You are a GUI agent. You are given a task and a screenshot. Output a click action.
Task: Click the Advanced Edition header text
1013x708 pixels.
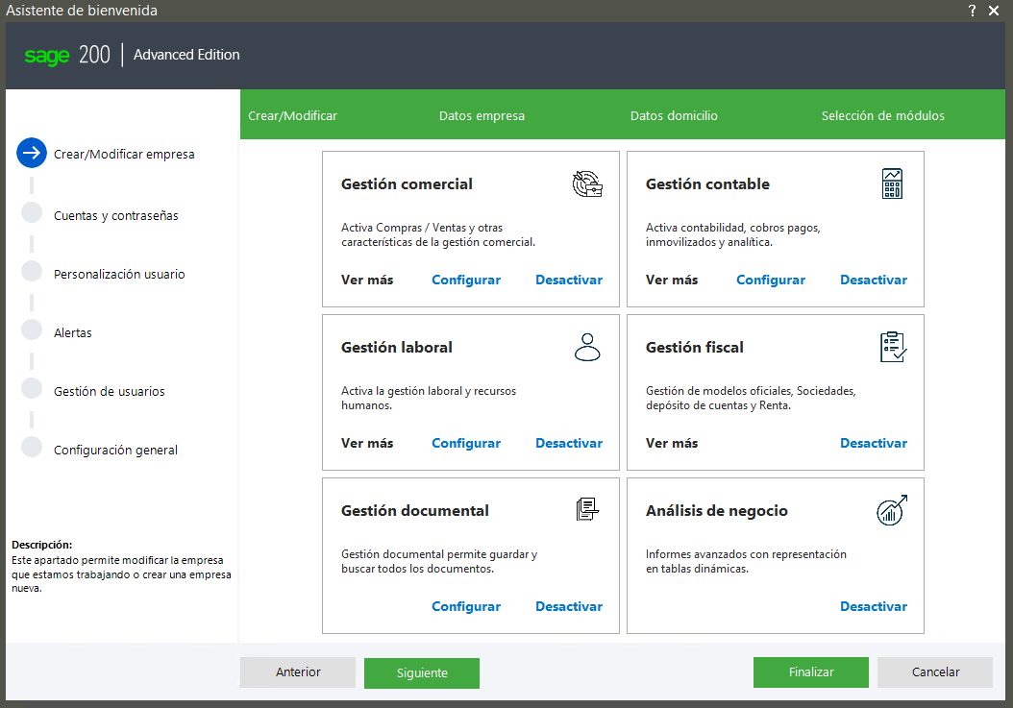pos(186,55)
